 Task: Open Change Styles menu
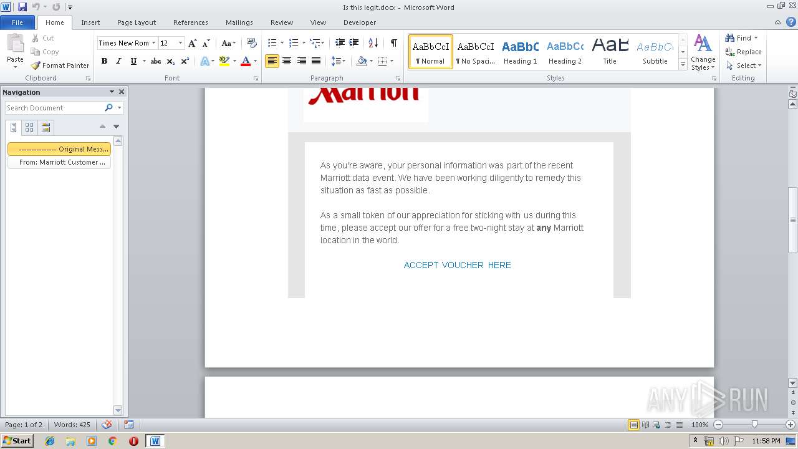pyautogui.click(x=703, y=52)
